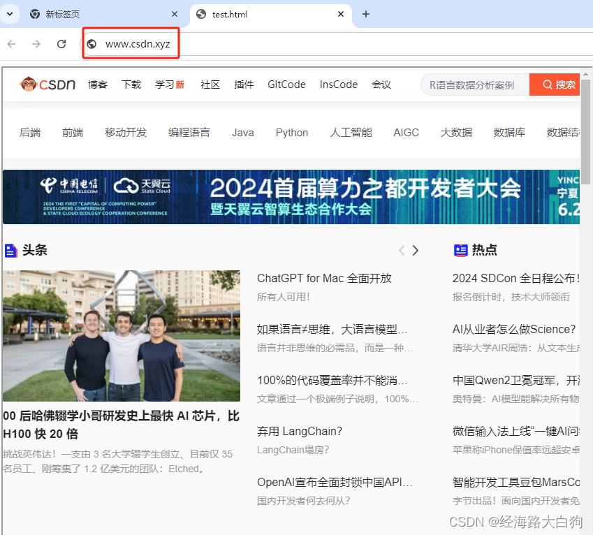Open the 学习 navigation item
Image resolution: width=593 pixels, height=535 pixels.
click(170, 85)
